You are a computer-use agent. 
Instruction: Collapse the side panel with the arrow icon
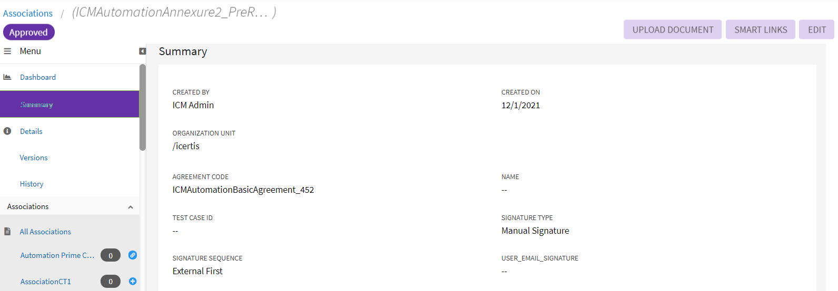pyautogui.click(x=142, y=51)
